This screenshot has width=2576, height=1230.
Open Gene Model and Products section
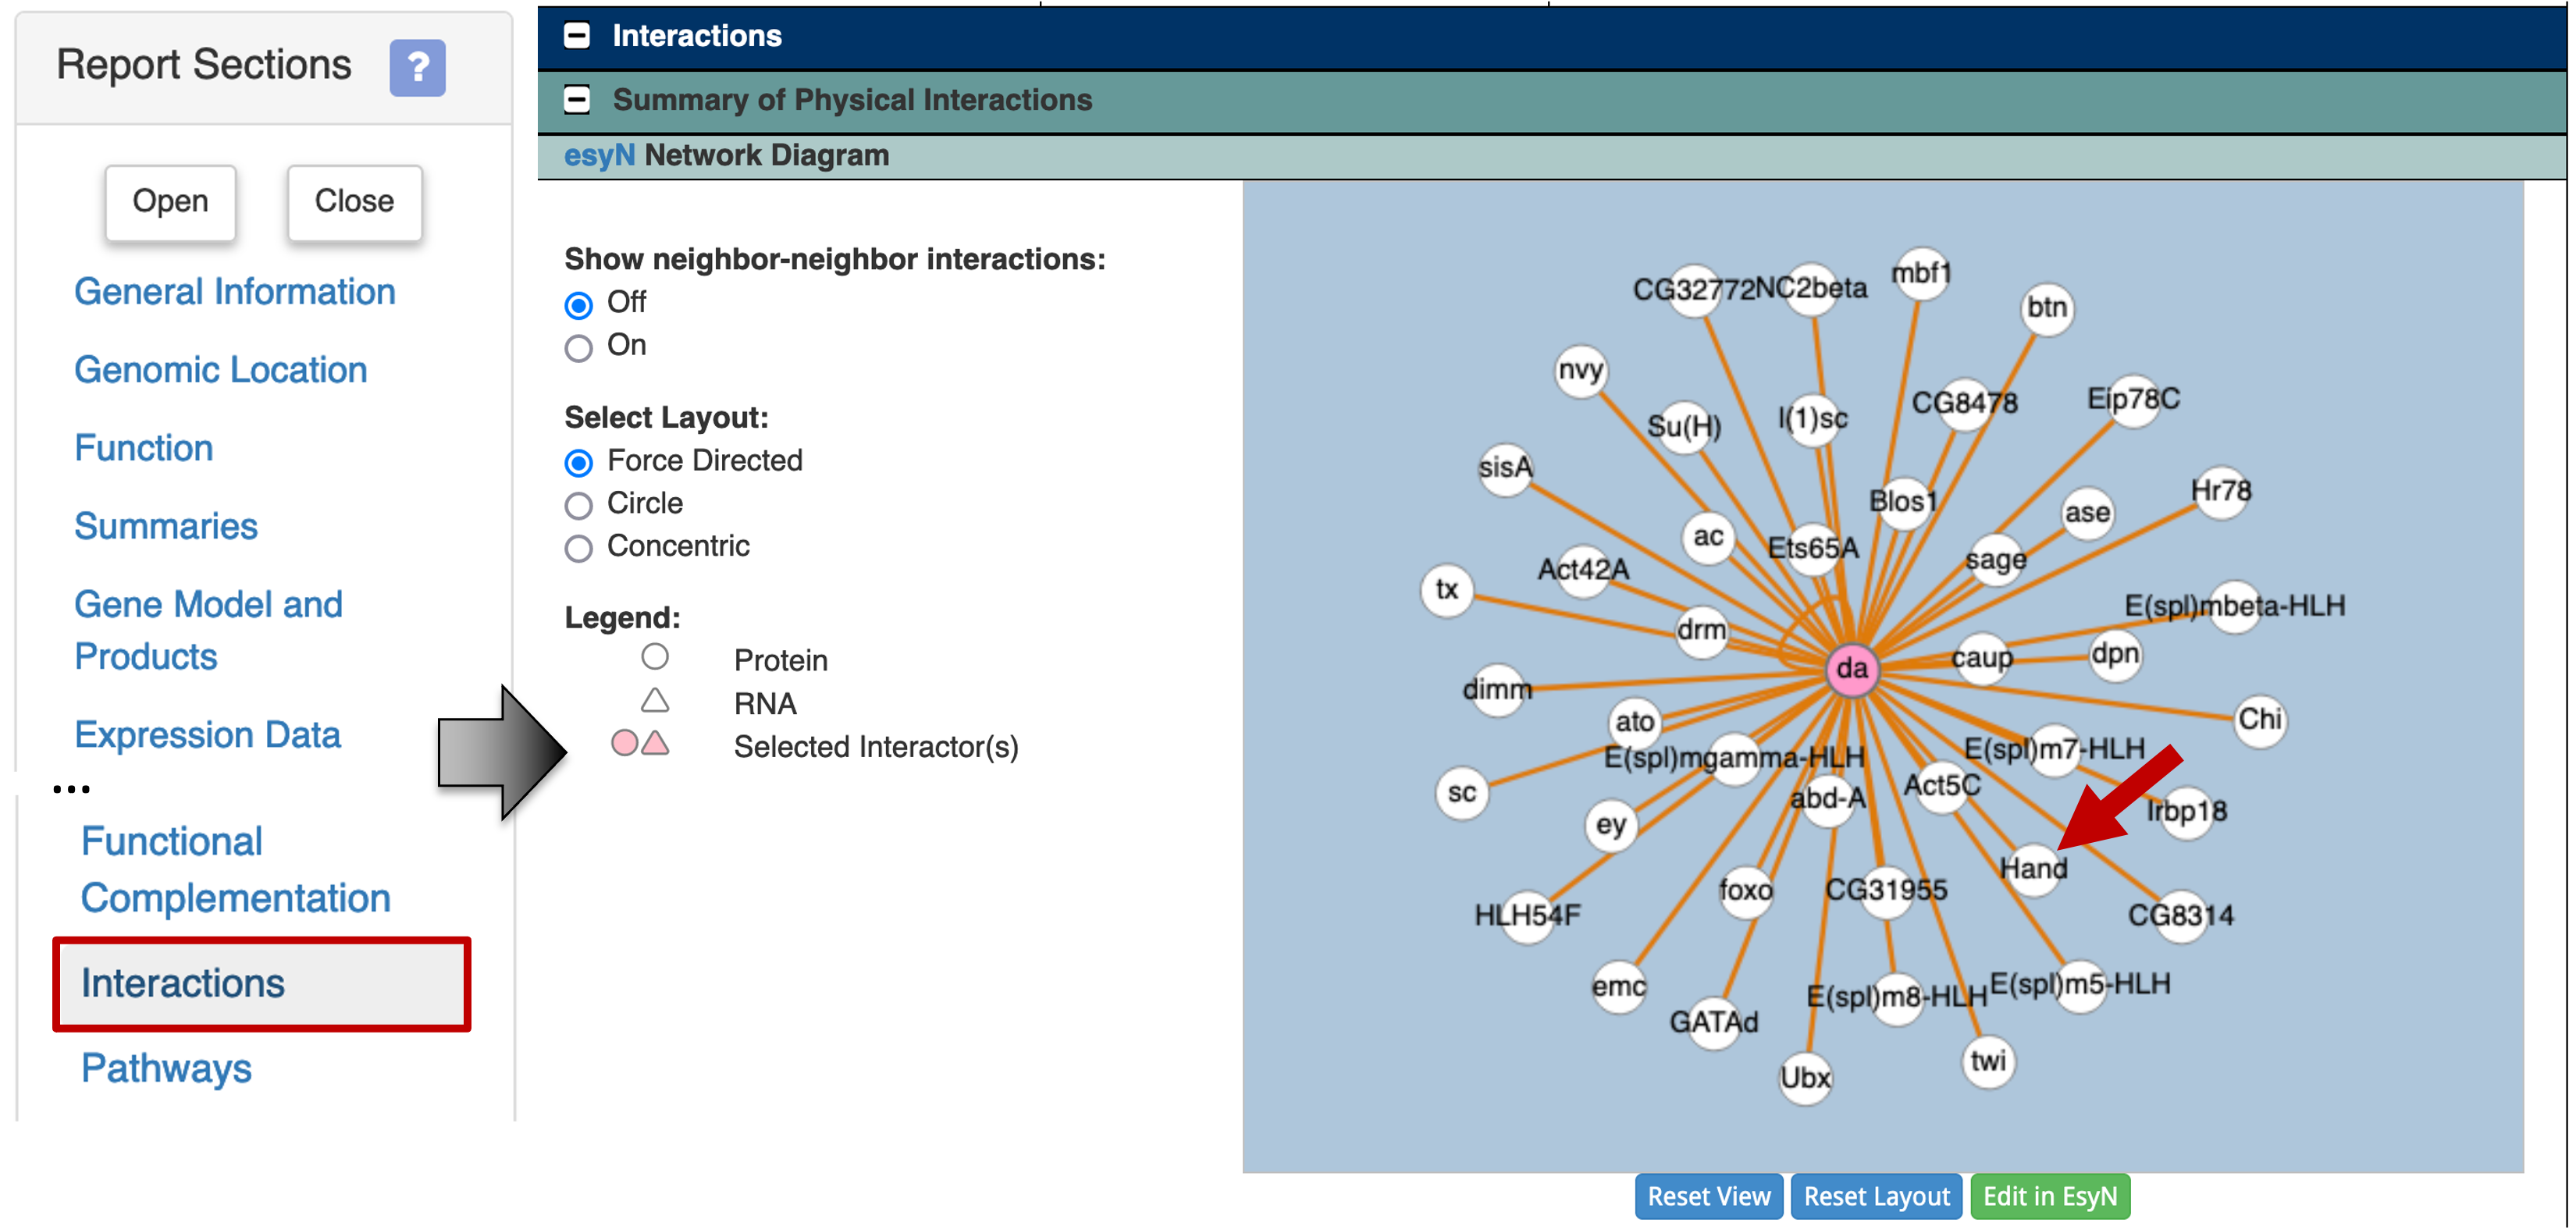(x=208, y=630)
